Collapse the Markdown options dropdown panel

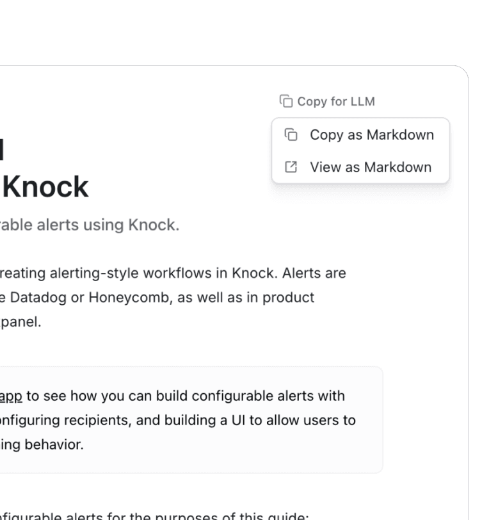pyautogui.click(x=327, y=101)
